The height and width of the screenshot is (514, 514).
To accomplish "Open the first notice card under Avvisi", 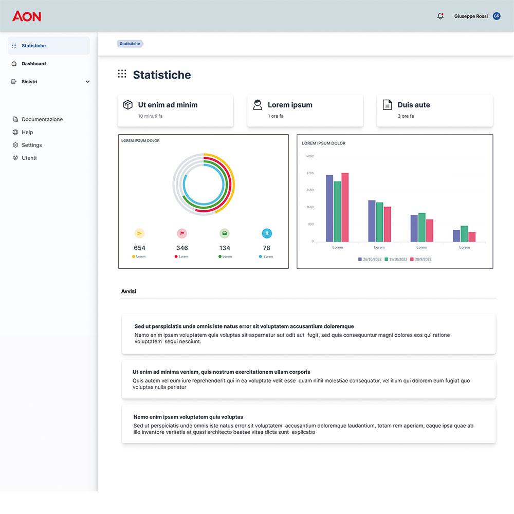I will [308, 334].
